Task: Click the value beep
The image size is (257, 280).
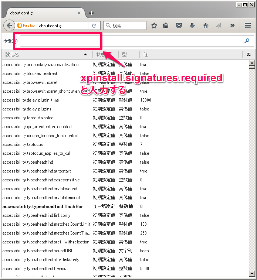Action: (x=144, y=251)
